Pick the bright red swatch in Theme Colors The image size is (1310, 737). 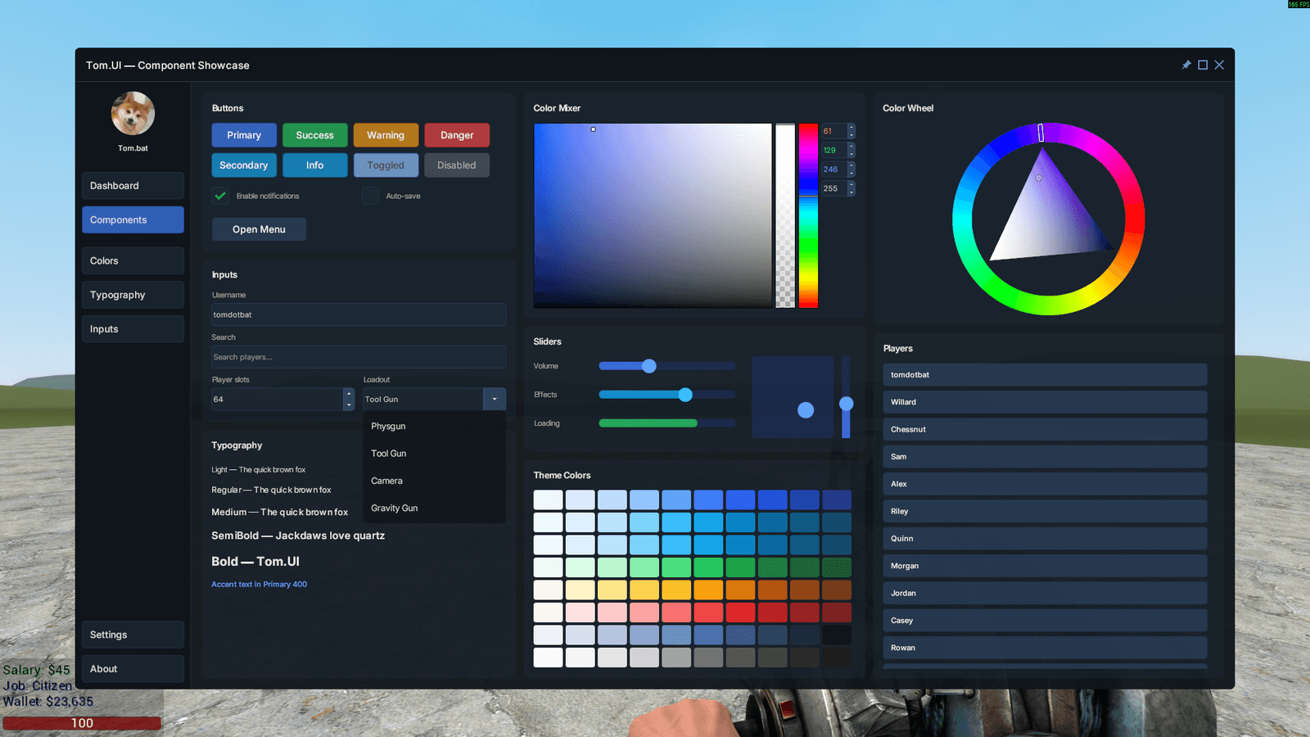pos(740,613)
